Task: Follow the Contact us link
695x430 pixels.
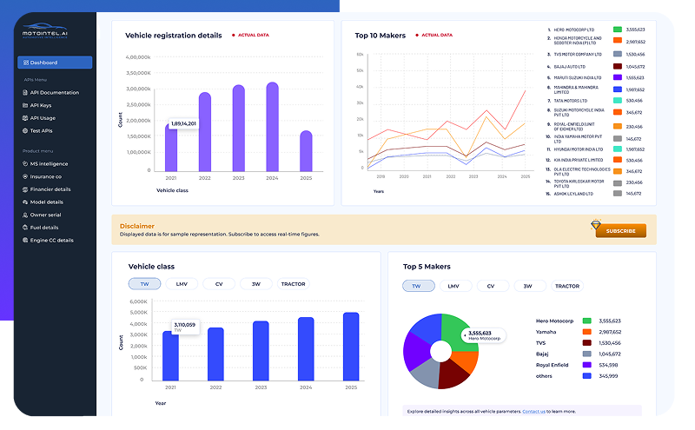Action: (x=533, y=412)
